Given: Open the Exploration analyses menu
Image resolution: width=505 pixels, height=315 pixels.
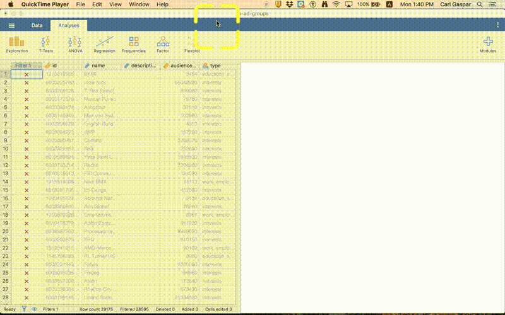Looking at the screenshot, I should (x=16, y=44).
